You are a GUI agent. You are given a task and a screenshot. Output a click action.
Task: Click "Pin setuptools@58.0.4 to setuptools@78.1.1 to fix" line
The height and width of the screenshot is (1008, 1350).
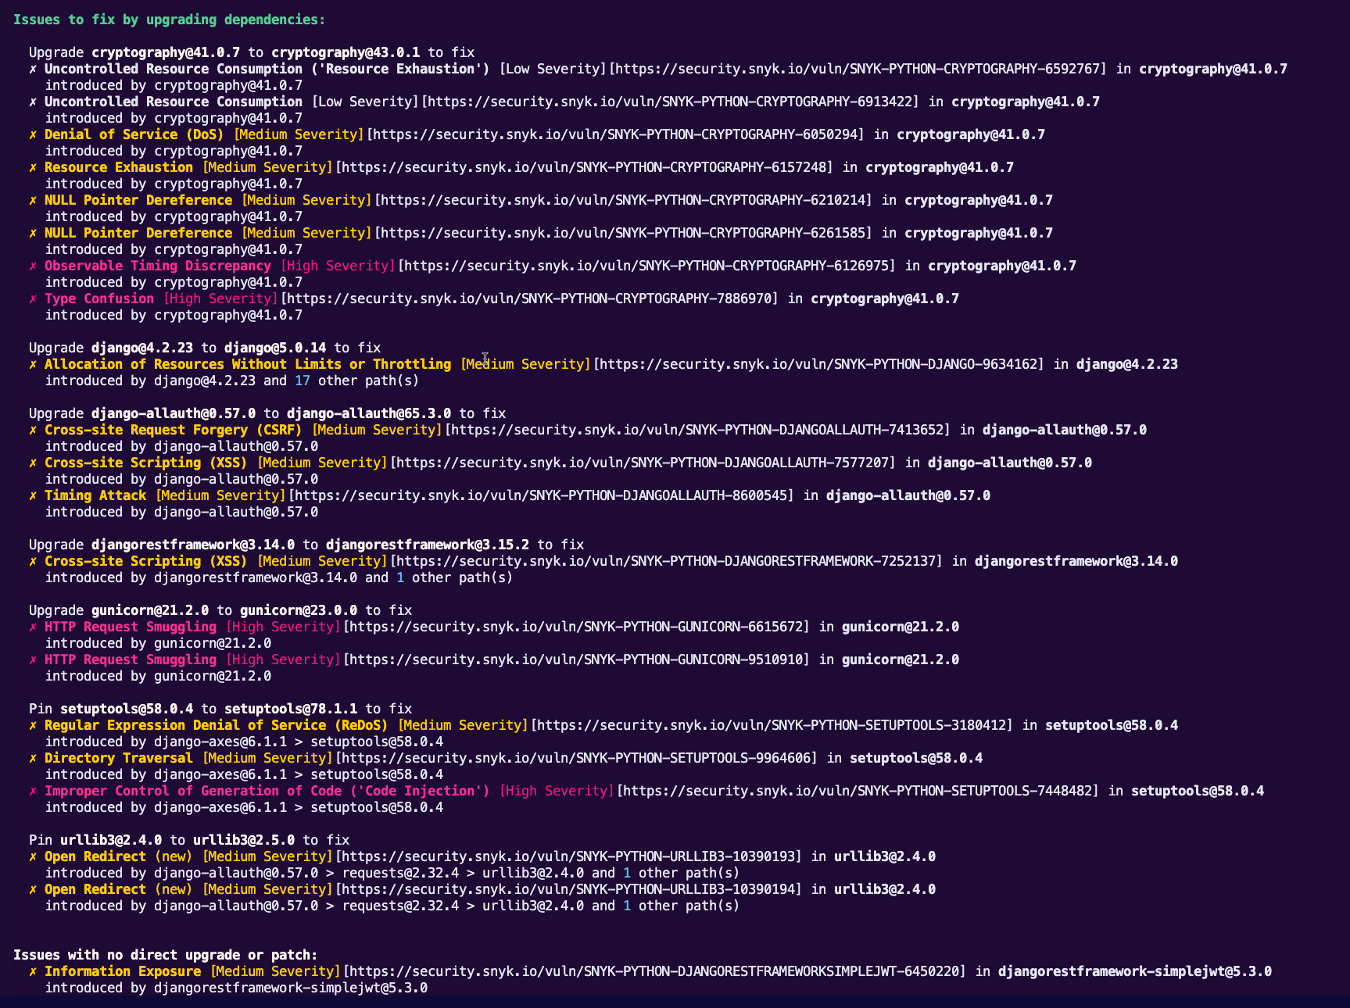point(220,709)
